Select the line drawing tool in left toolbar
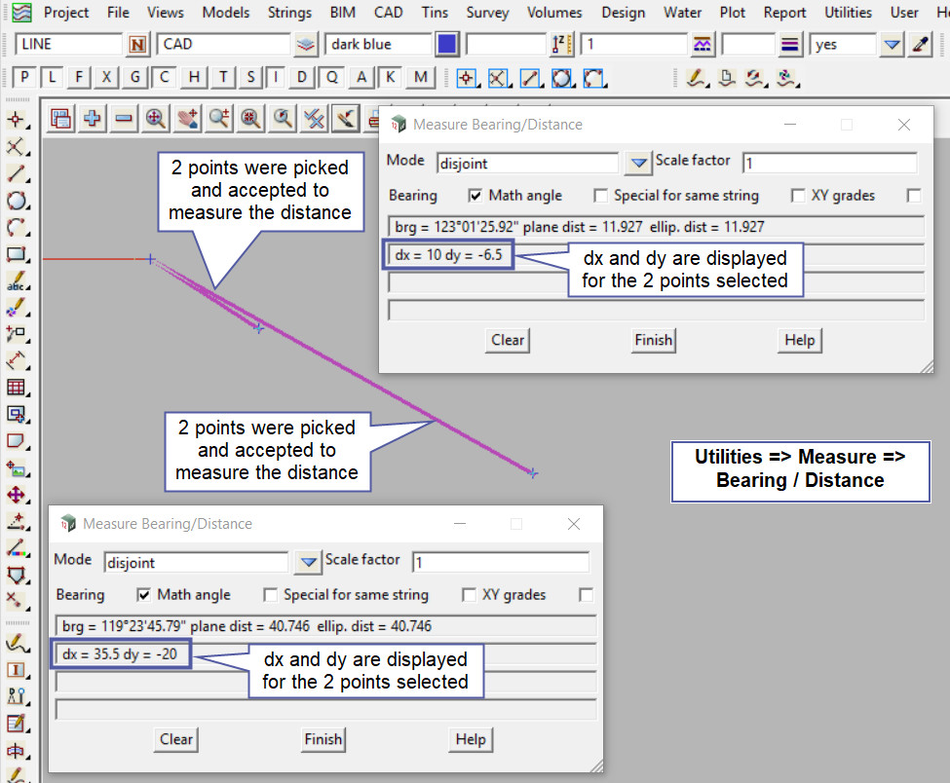The height and width of the screenshot is (783, 950). click(16, 174)
